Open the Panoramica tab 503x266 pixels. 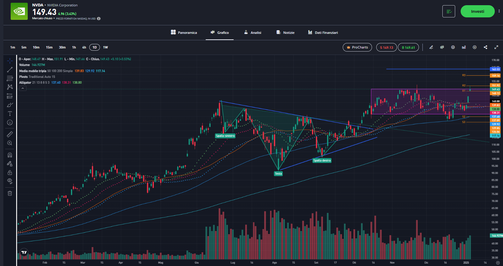coord(184,33)
